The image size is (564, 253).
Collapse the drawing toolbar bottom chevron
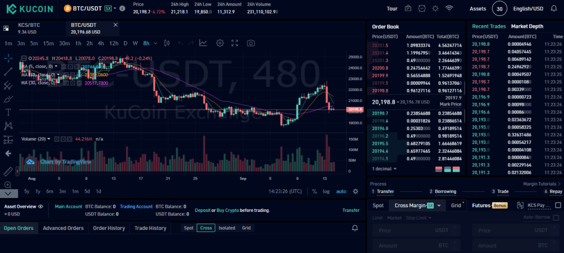[9, 193]
